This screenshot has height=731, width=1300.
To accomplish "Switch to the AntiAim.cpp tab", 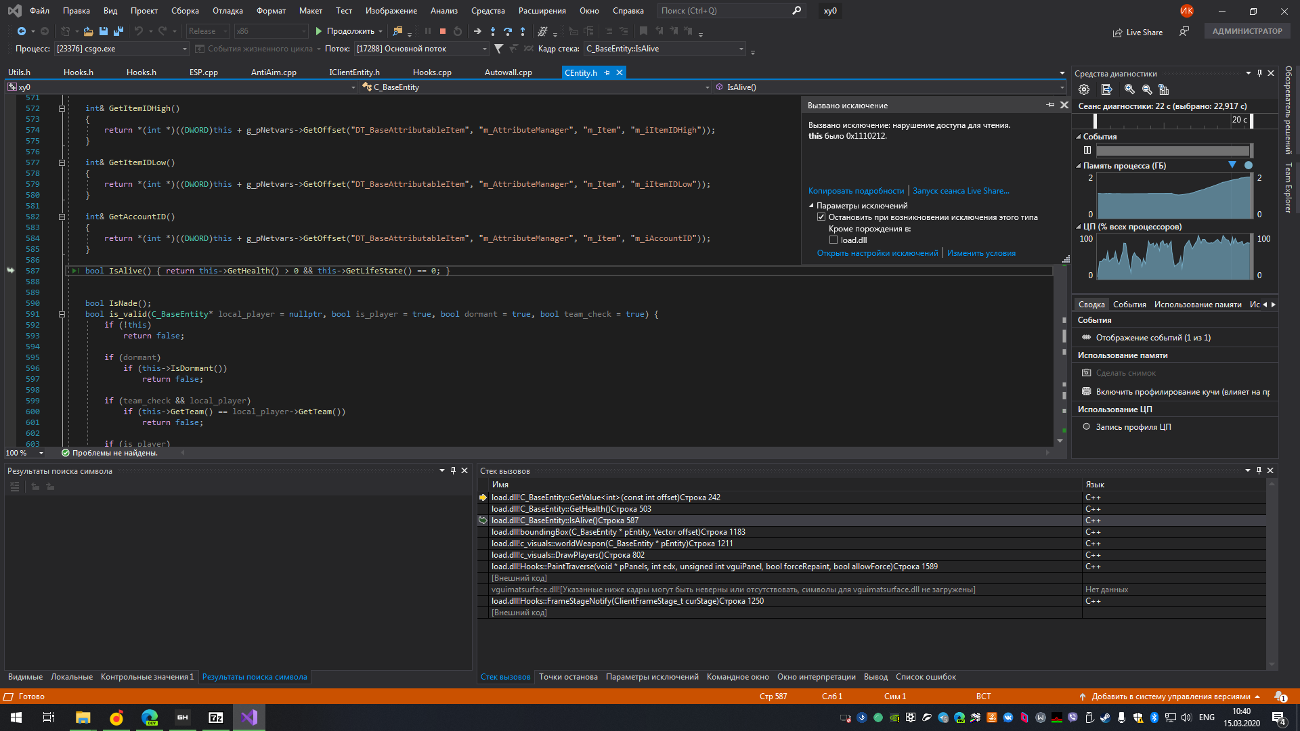I will 274,72.
